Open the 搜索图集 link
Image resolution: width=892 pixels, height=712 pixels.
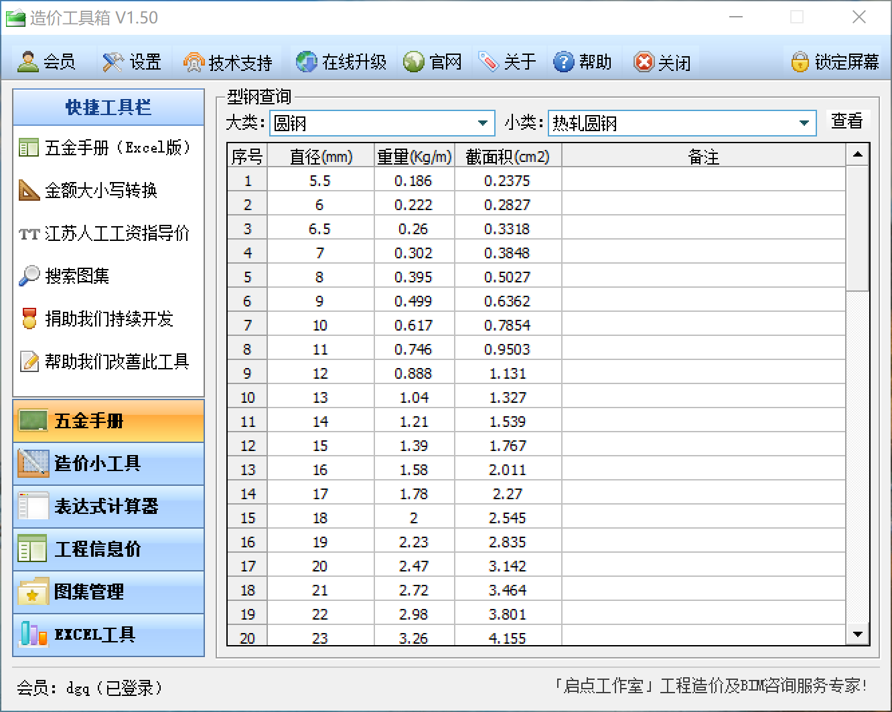tap(77, 276)
